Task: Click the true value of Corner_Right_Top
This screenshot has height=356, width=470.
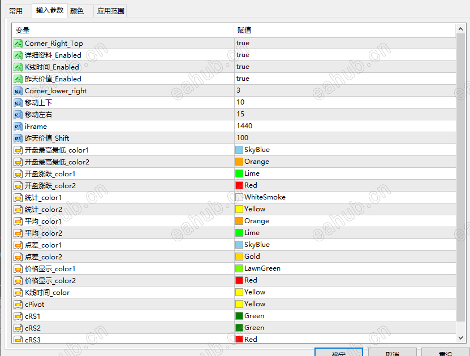Action: 243,43
